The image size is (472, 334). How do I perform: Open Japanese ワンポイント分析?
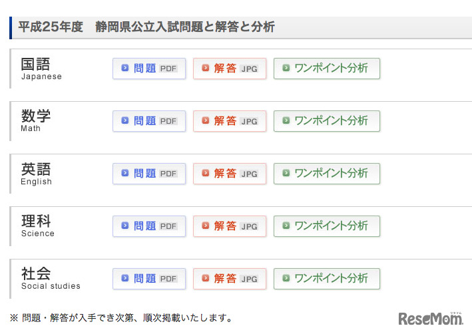[x=327, y=69]
